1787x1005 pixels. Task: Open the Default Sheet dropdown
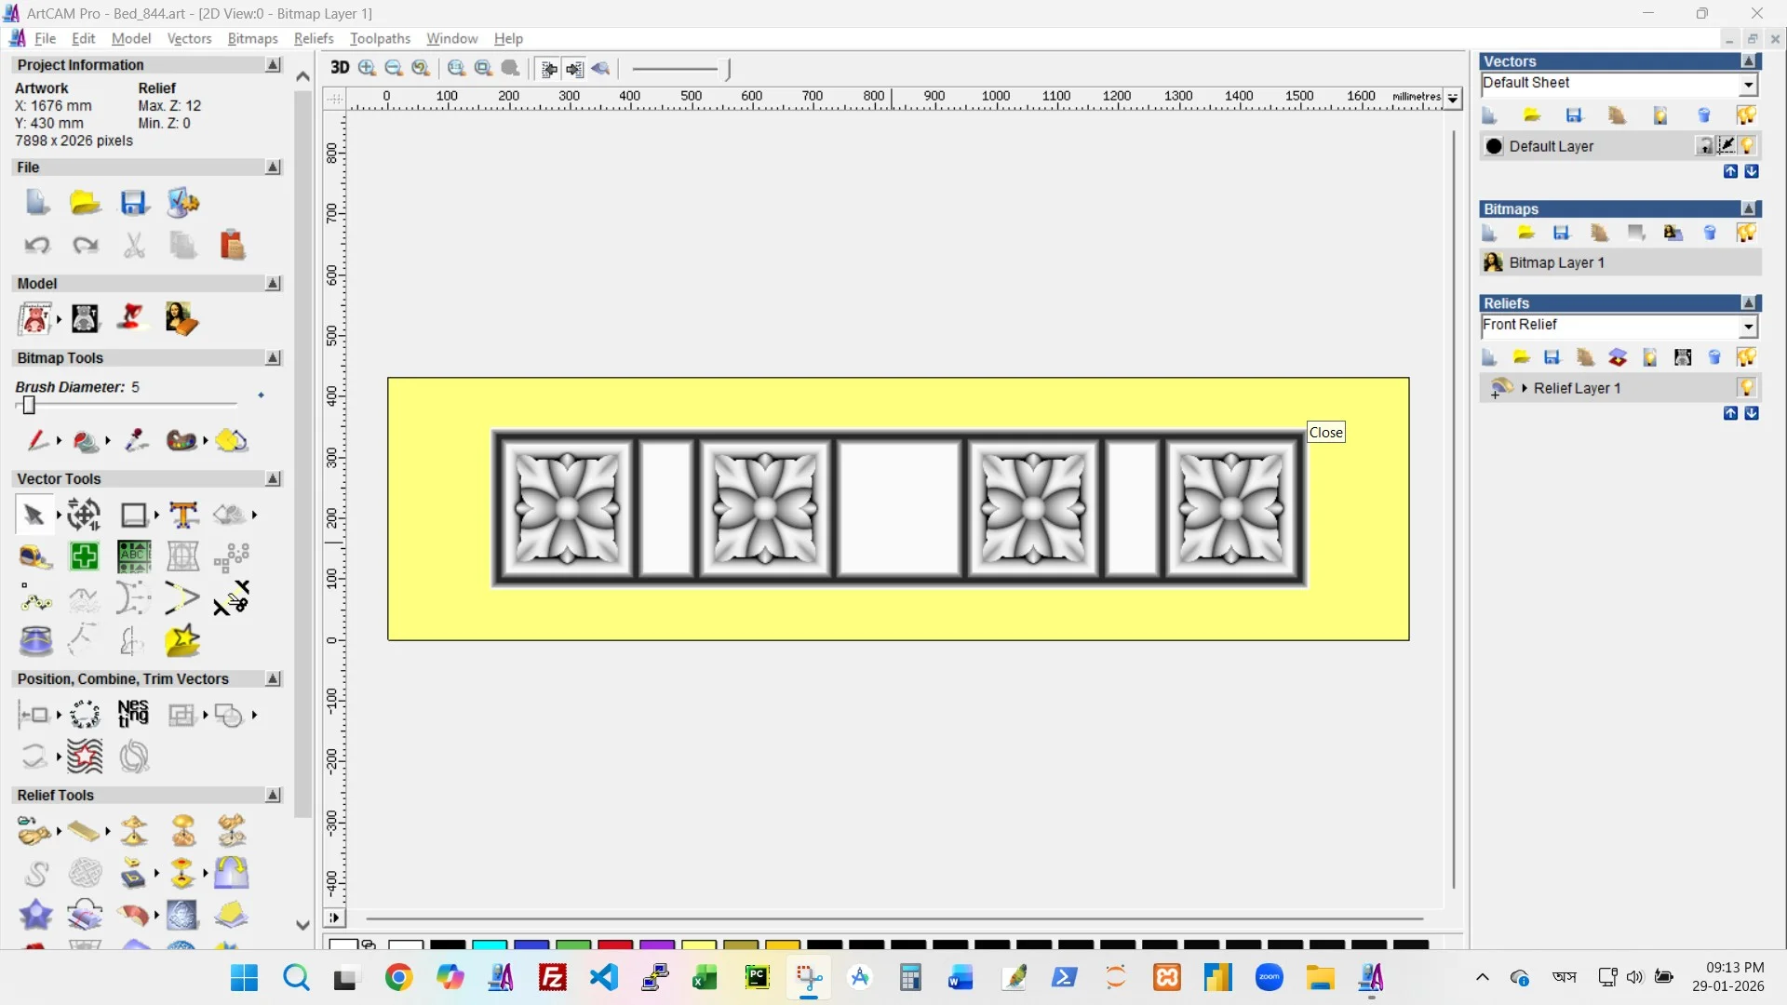(x=1748, y=85)
